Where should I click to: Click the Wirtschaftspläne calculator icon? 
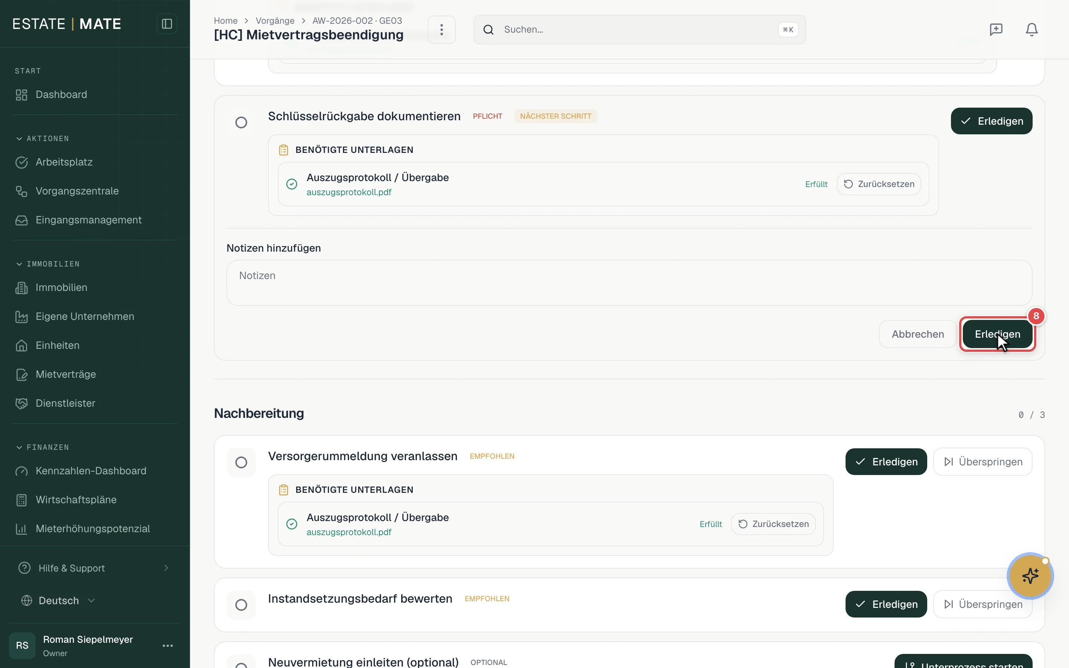22,500
